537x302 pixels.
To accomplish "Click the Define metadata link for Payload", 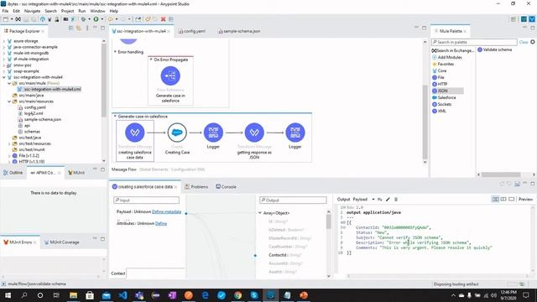I will [166, 211].
